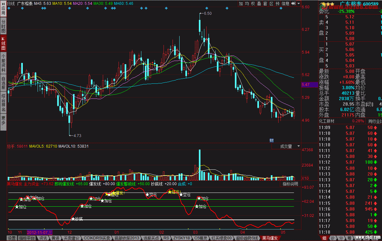The width and height of the screenshot is (382, 241).
Task: Select the ZYSKY18 indicator tab
Action: click(182, 238)
